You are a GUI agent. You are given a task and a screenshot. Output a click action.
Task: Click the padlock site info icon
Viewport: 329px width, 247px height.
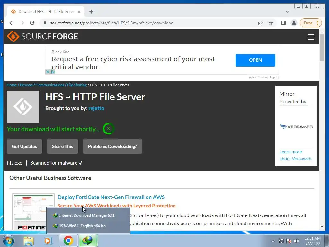45,23
